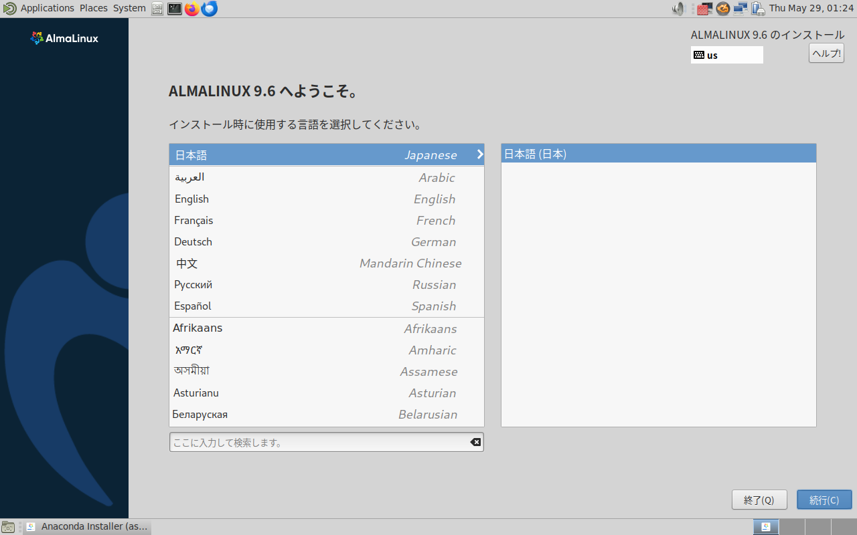Viewport: 857px width, 535px height.
Task: Select the 中文 Mandarin Chinese row
Action: [x=327, y=263]
